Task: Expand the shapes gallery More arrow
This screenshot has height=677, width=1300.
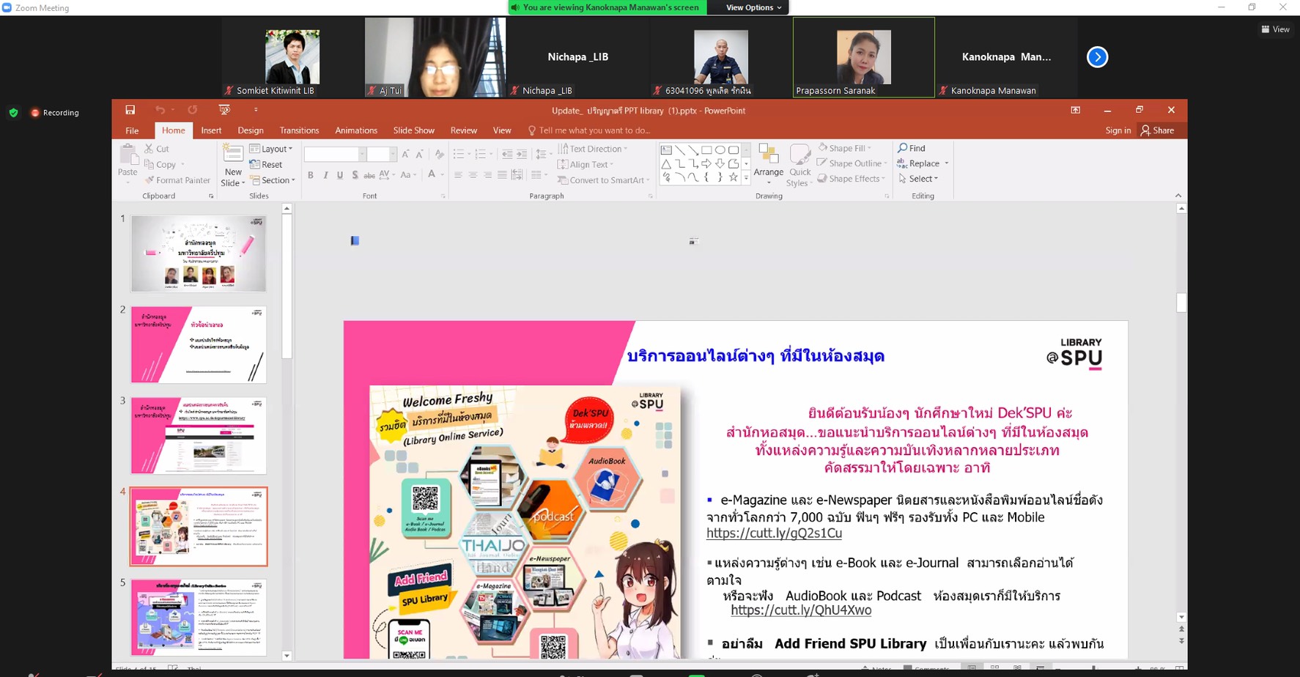Action: click(746, 177)
